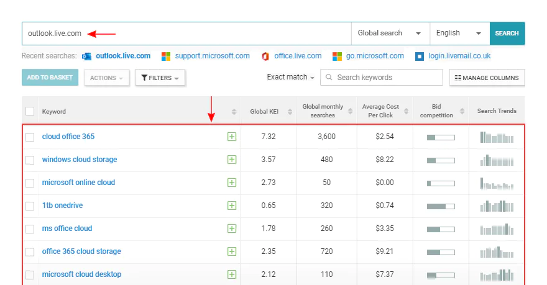Focus the Search keywords input field
This screenshot has width=547, height=285.
[382, 78]
